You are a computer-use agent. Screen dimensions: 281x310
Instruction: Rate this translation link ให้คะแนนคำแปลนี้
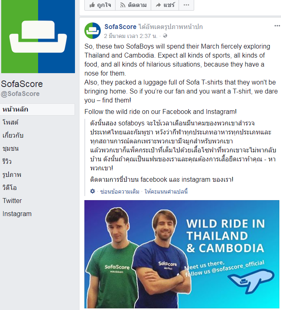(166, 192)
